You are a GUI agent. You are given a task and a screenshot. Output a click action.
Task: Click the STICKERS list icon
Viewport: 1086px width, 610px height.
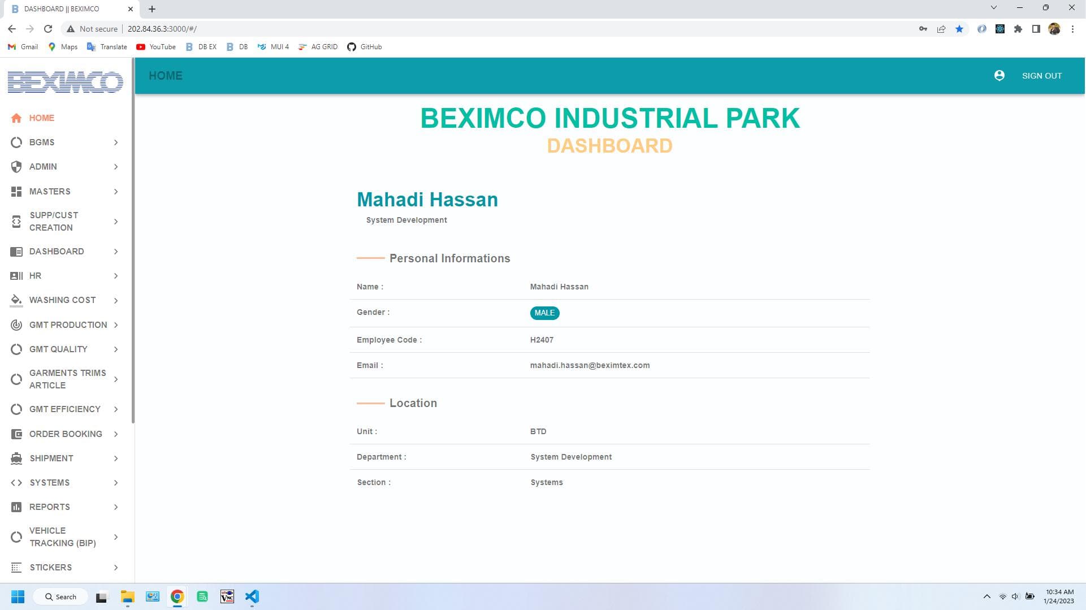(16, 568)
